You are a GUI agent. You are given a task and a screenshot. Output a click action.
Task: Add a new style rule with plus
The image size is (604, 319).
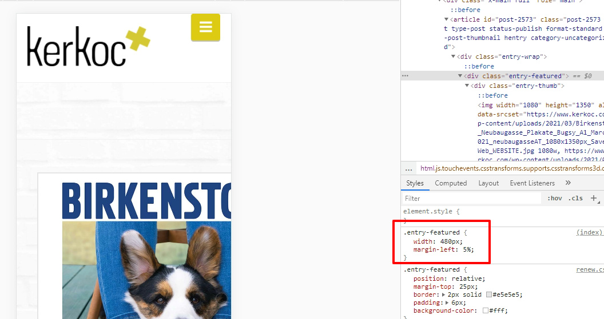coord(594,199)
